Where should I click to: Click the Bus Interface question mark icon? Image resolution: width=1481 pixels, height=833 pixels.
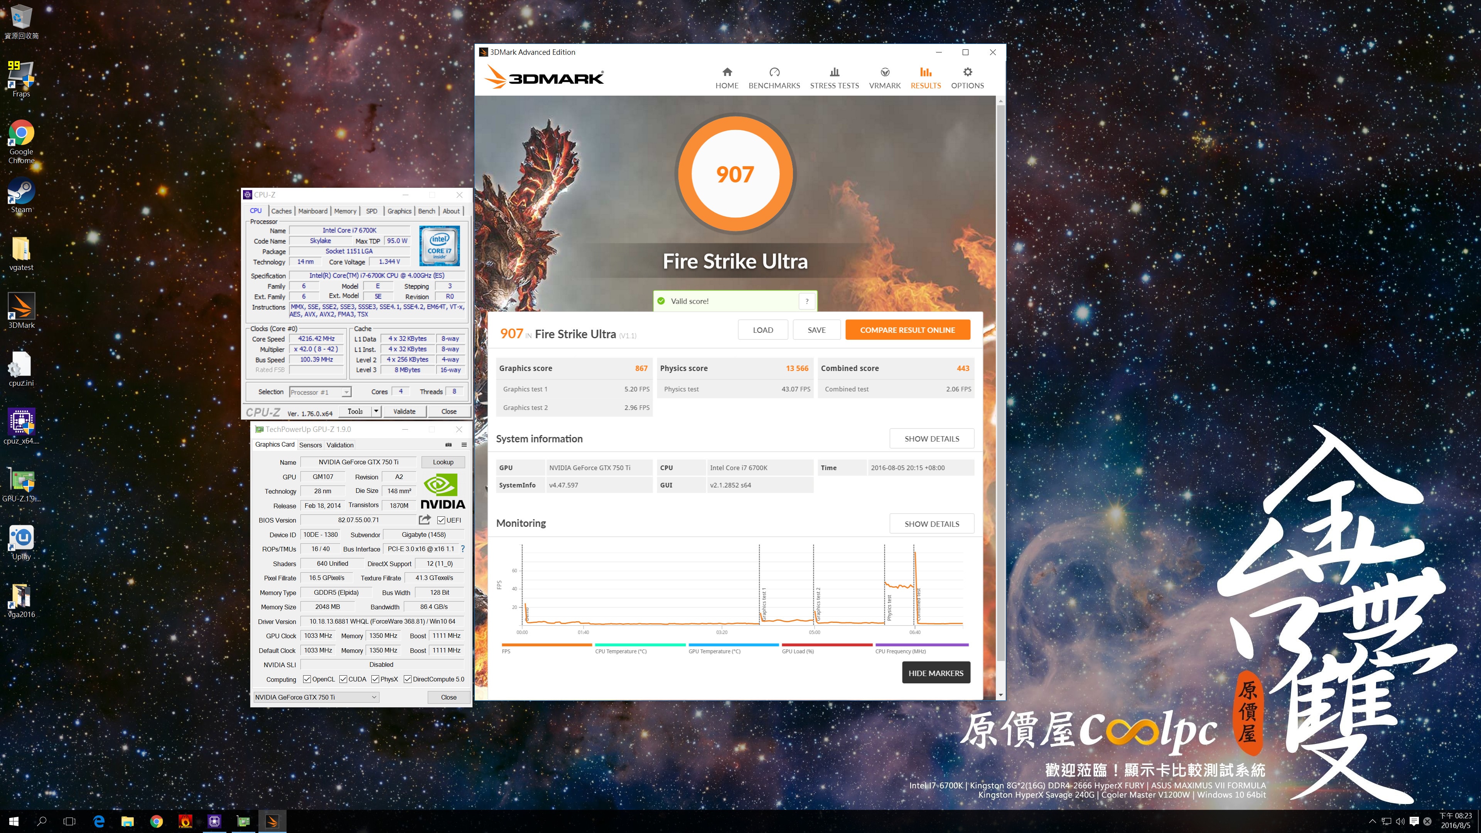(x=463, y=548)
